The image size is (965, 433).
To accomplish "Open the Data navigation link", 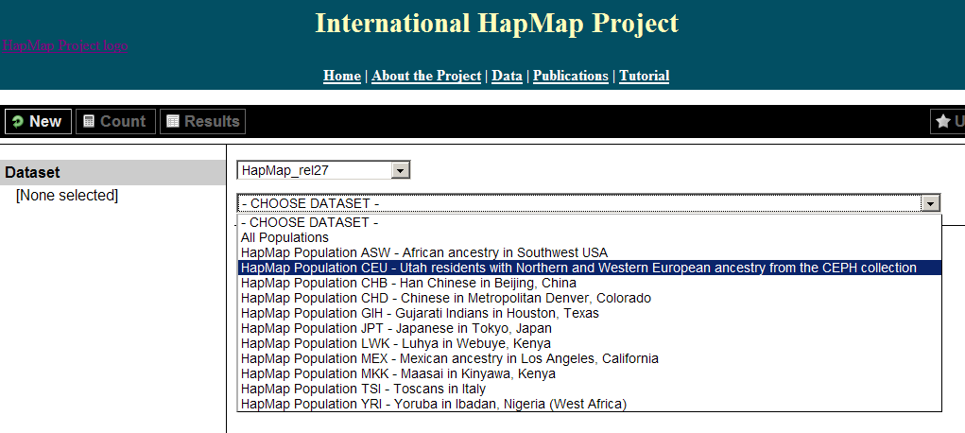I will point(507,76).
